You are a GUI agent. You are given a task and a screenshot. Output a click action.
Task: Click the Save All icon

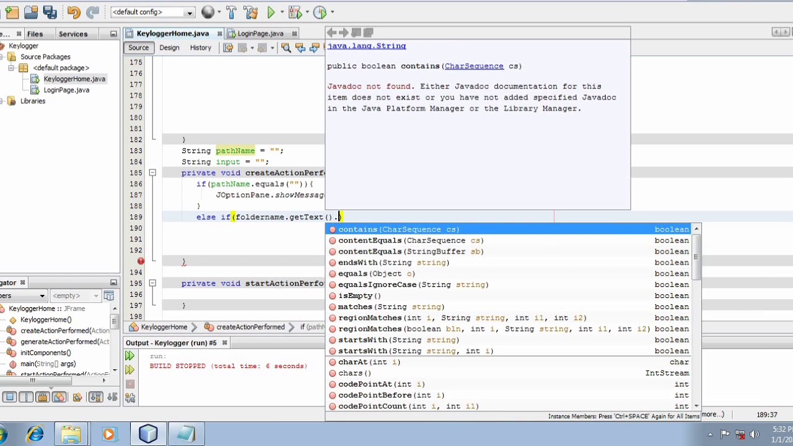(x=50, y=12)
